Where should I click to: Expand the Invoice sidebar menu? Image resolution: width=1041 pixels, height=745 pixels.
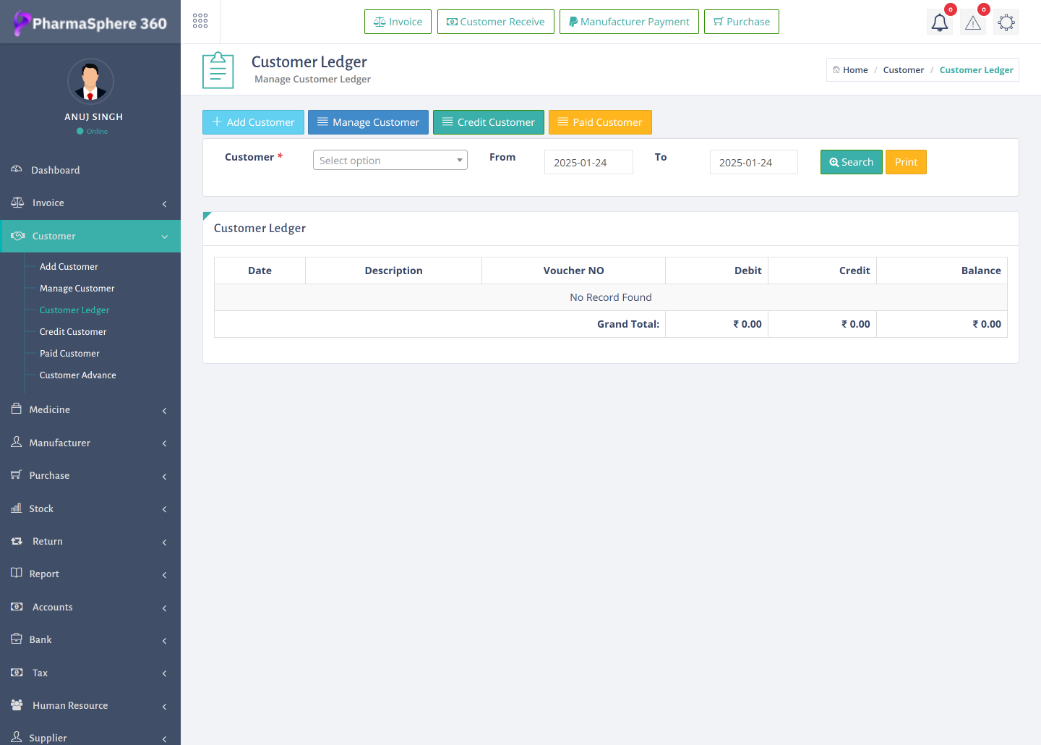pyautogui.click(x=48, y=203)
